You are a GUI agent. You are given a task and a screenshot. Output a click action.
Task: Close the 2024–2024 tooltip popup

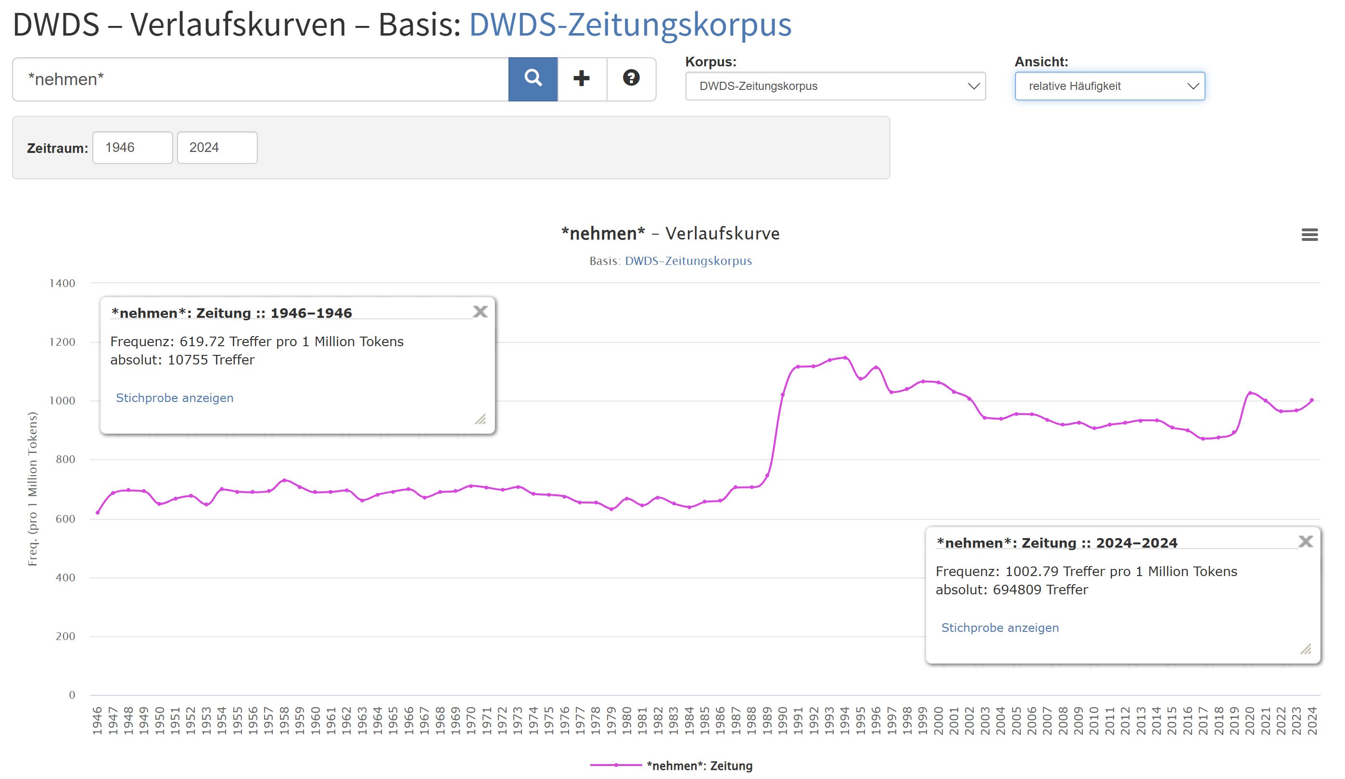pos(1305,541)
